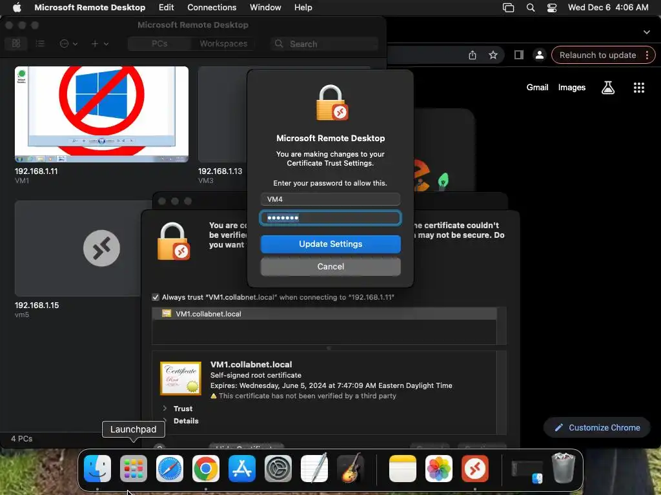Click Update Settings button
The image size is (661, 495).
pos(330,244)
